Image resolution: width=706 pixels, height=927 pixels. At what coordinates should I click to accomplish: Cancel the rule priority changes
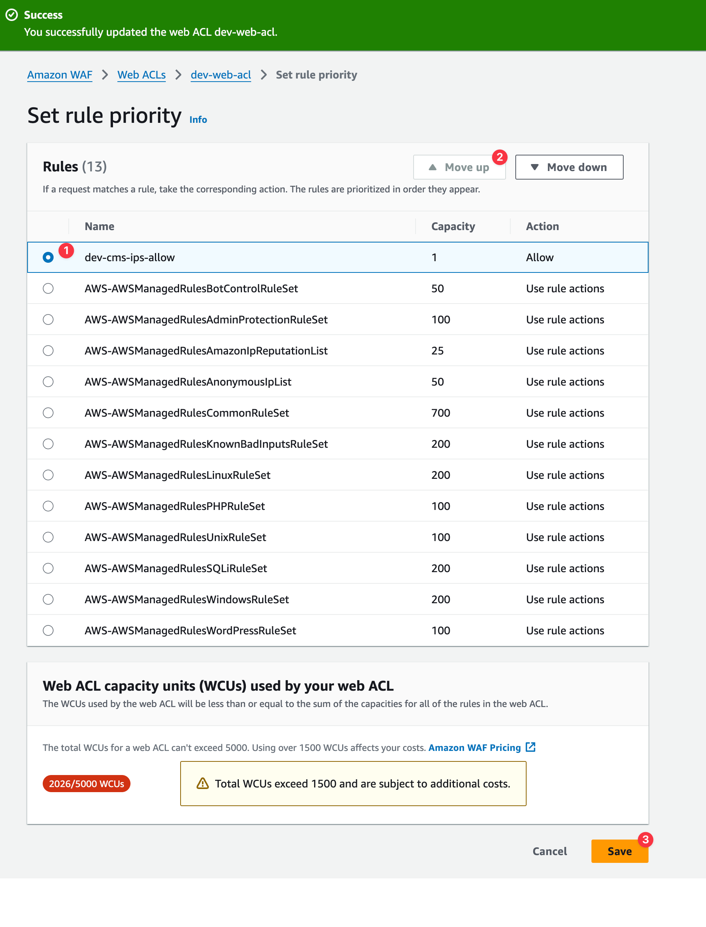[x=549, y=851]
